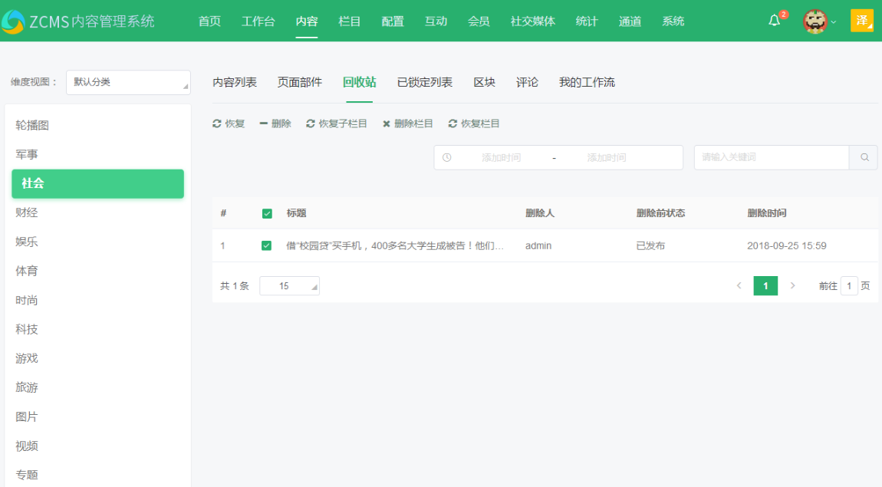Uncheck the checkbox for the 校园贷 article row

click(267, 245)
